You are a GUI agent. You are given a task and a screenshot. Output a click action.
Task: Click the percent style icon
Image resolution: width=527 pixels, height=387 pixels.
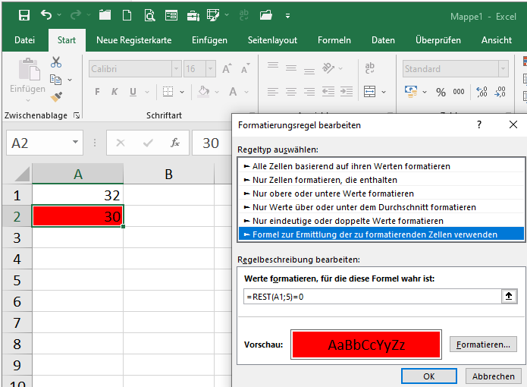[441, 92]
